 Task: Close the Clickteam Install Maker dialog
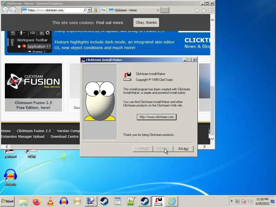point(194,60)
